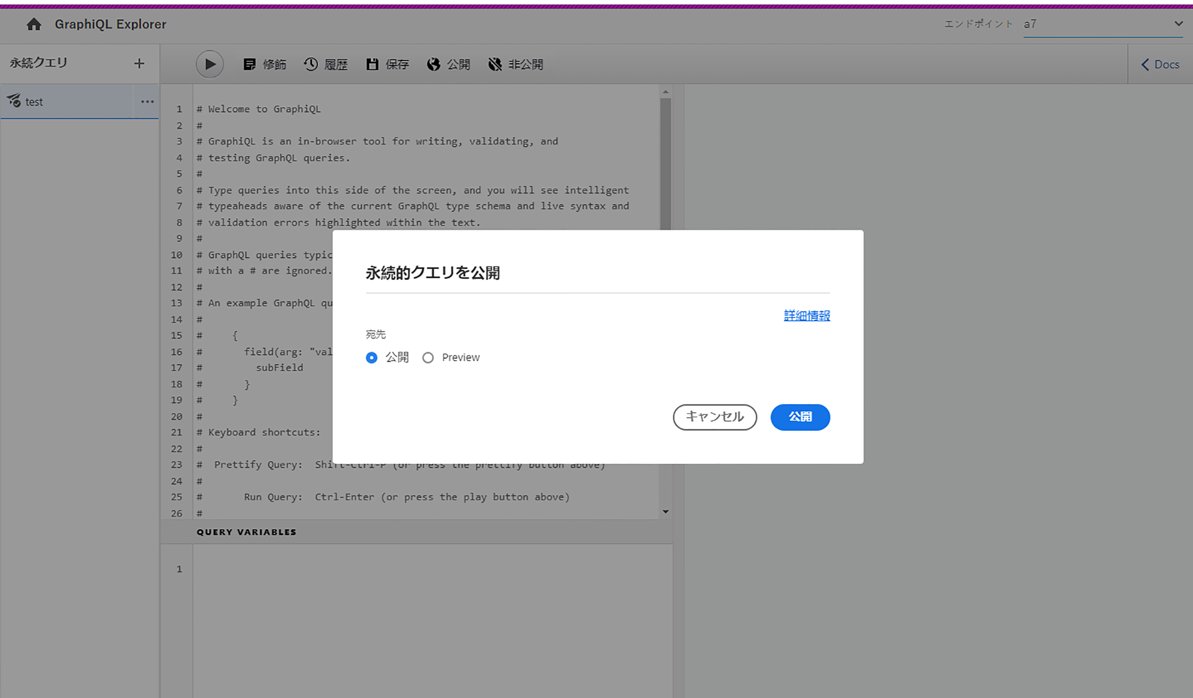Open the 履歴 history icon
Viewport: 1193px width, 698px height.
[x=311, y=64]
